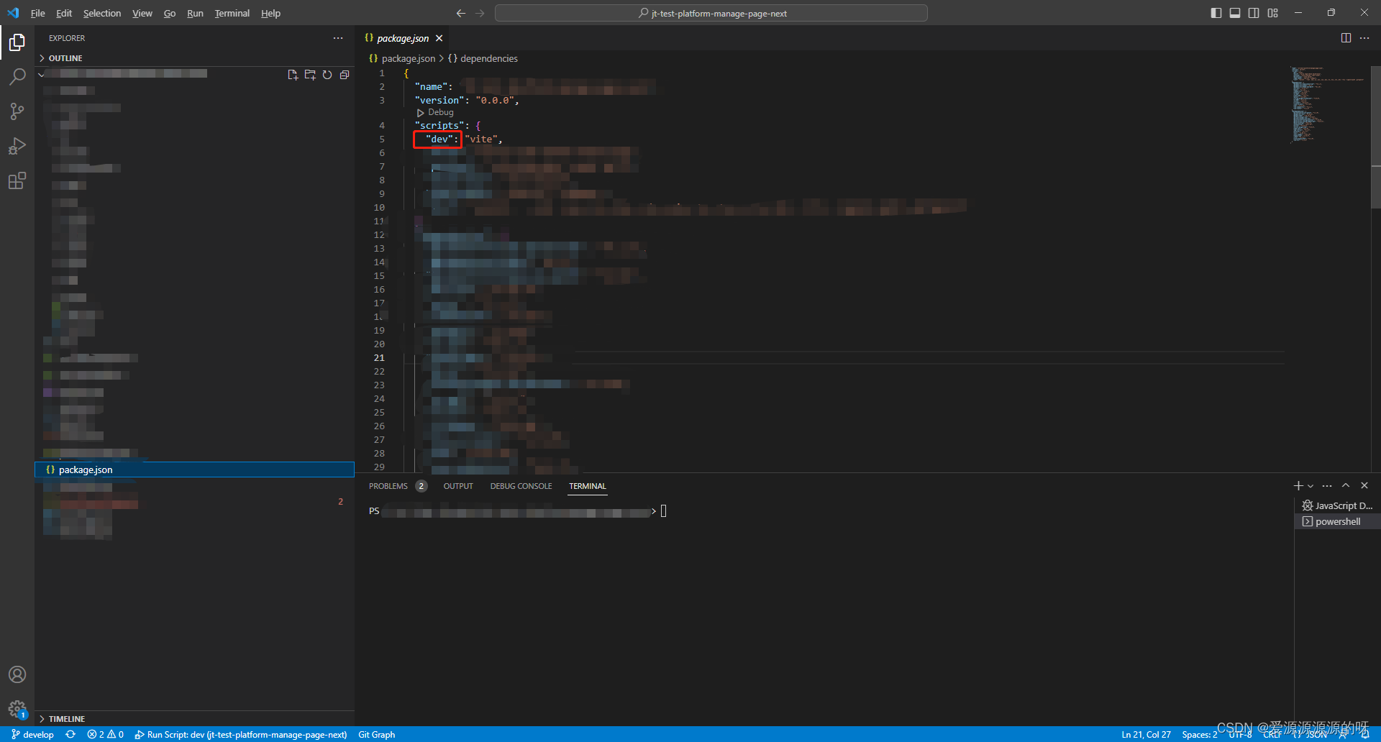Open the Extensions view
This screenshot has width=1381, height=742.
17,180
